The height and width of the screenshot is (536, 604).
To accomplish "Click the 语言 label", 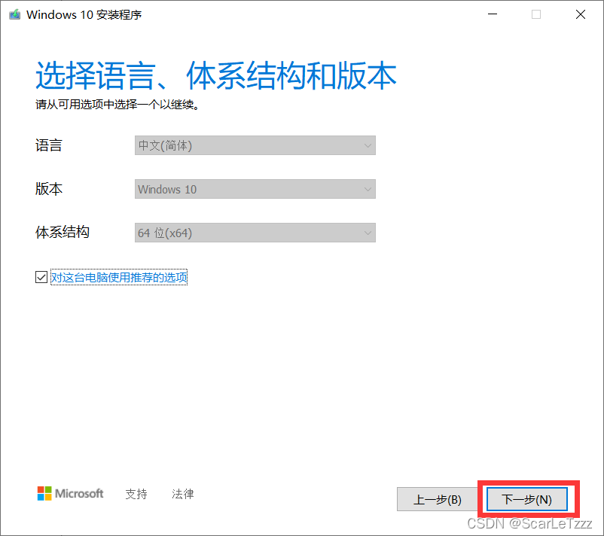I will tap(48, 145).
